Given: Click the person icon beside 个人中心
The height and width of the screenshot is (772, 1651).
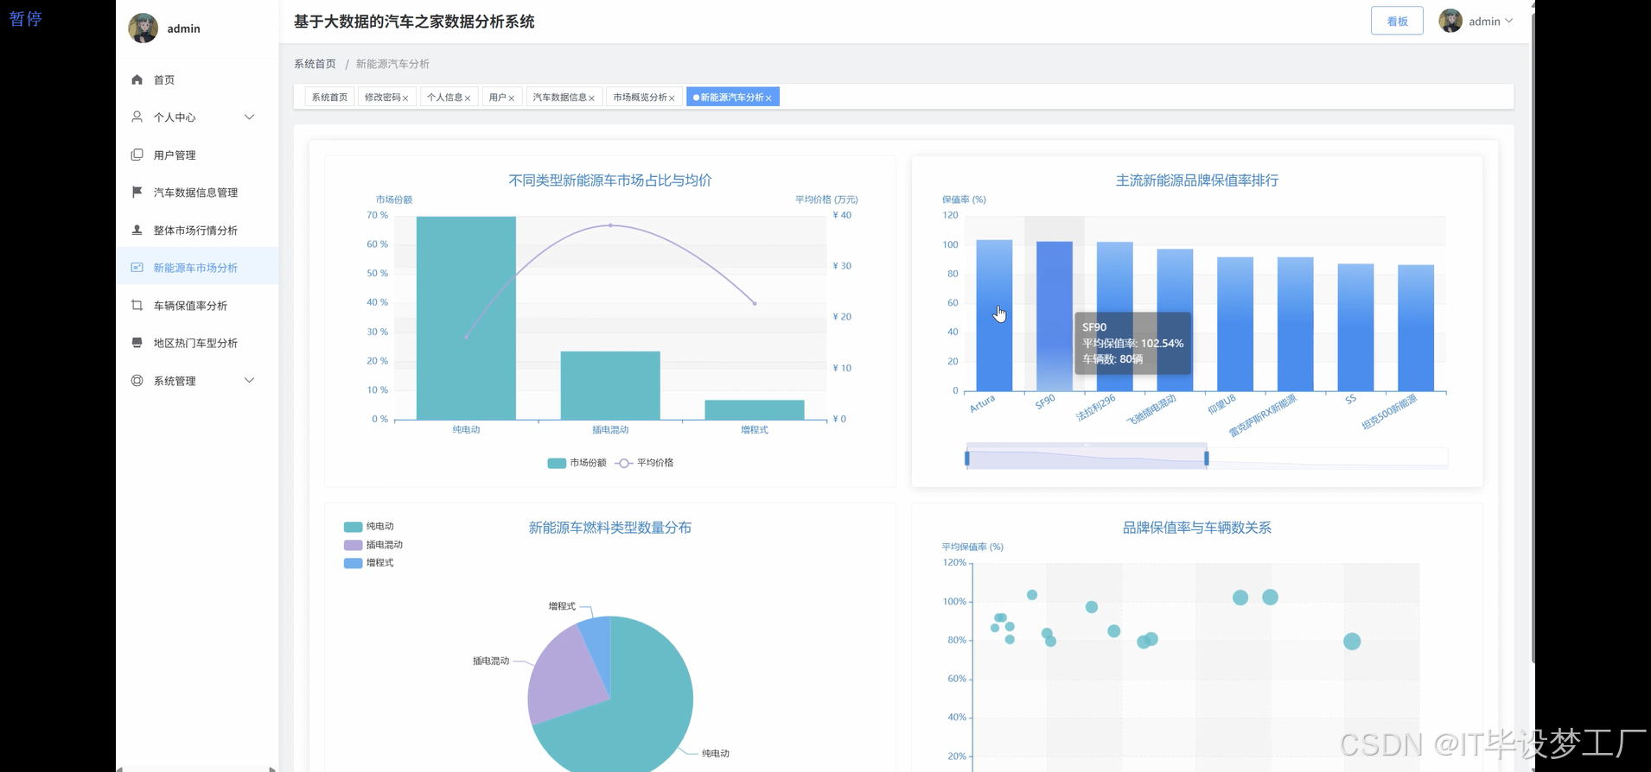Looking at the screenshot, I should pyautogui.click(x=137, y=117).
